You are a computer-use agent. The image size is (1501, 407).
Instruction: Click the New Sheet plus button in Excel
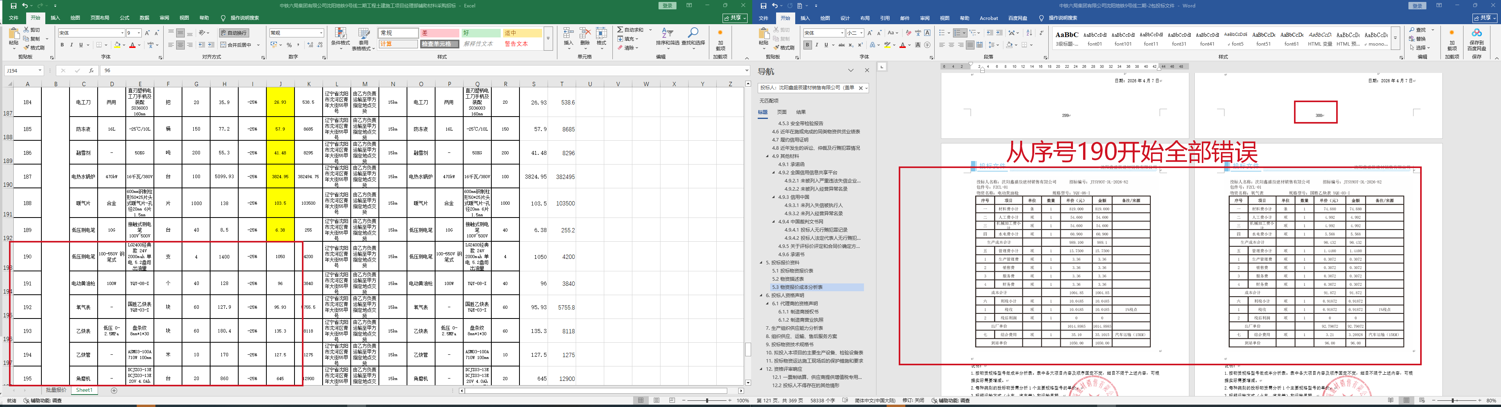(114, 390)
